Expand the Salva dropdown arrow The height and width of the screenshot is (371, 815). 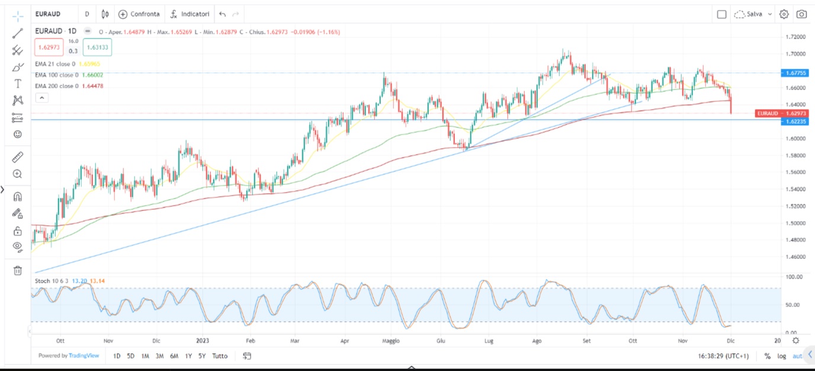[x=770, y=14]
